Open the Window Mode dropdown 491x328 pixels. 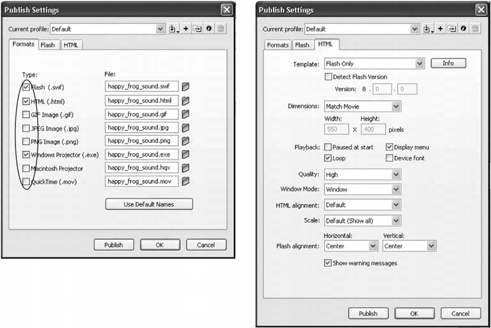(x=396, y=190)
